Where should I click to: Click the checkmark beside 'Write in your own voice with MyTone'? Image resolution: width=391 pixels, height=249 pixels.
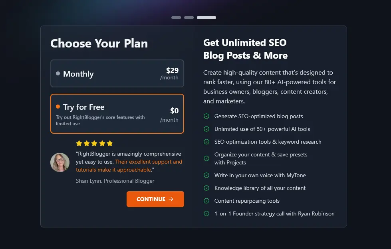(x=206, y=175)
